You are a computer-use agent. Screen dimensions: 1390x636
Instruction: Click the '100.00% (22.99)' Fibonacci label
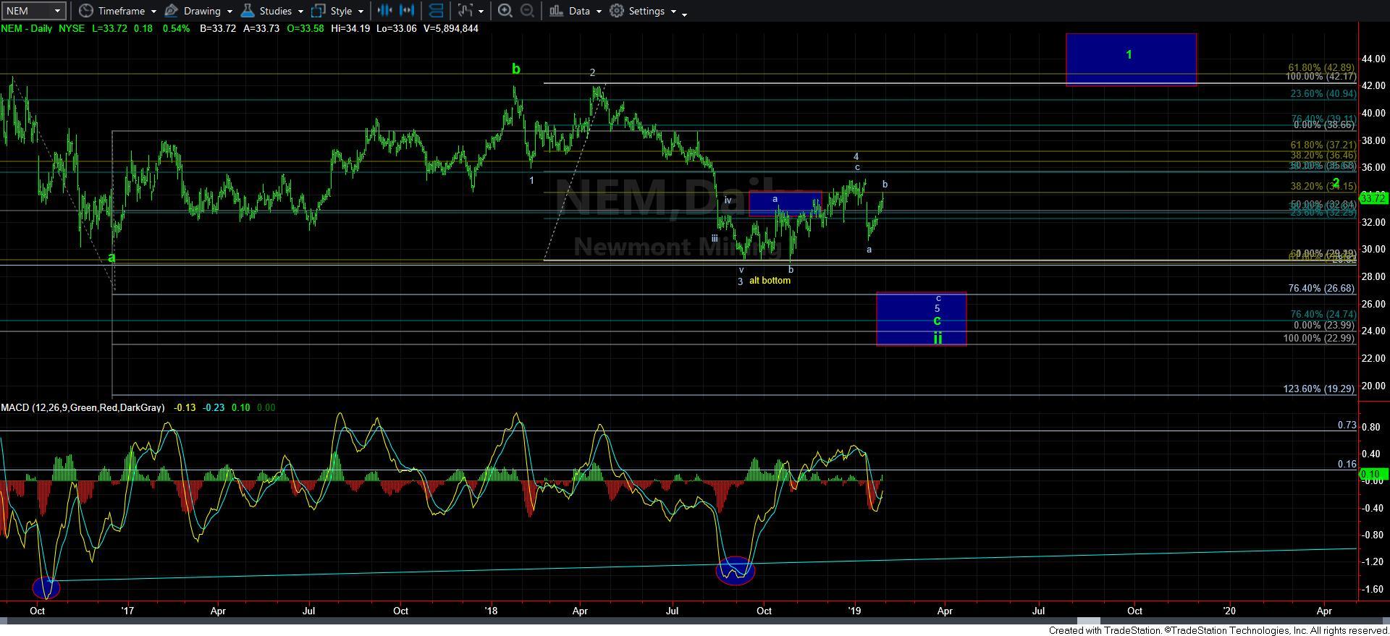point(1318,338)
